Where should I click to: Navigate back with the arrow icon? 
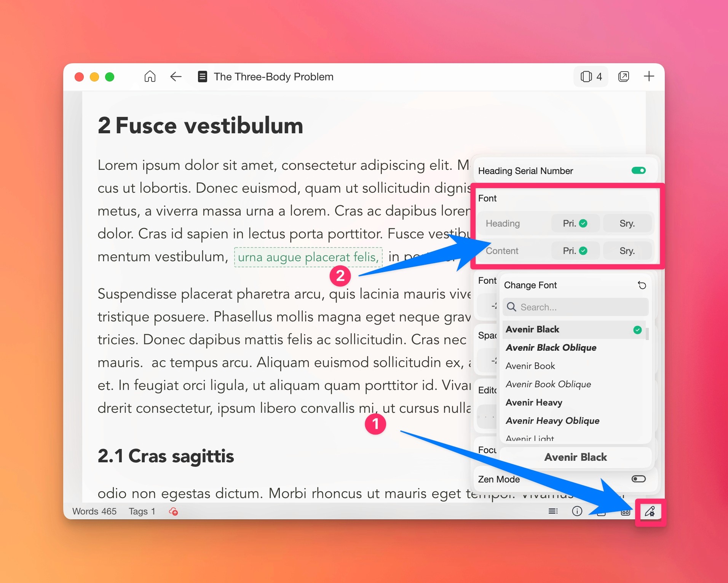point(176,77)
